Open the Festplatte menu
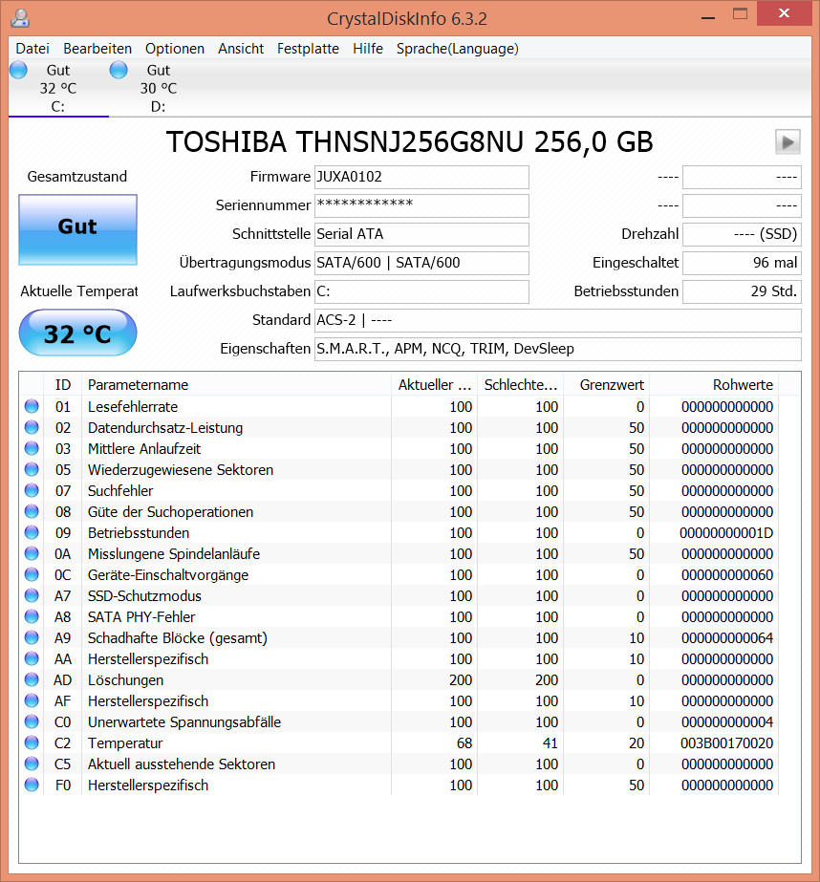Viewport: 820px width, 882px height. click(308, 49)
